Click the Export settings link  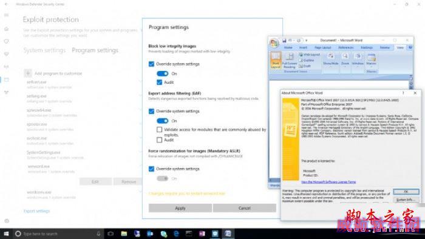tap(36, 211)
